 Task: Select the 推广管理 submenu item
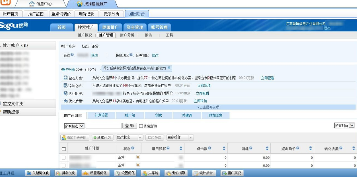tap(106, 35)
